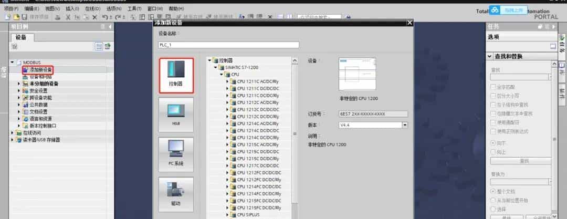
Task: Click the save project toolbar icon
Action: [24, 17]
